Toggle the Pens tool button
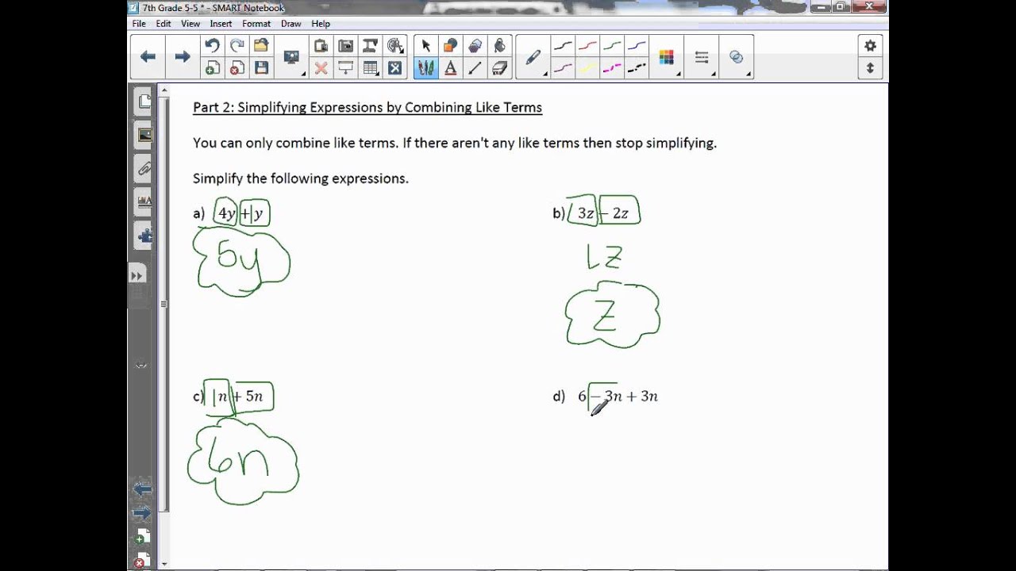 pos(426,68)
